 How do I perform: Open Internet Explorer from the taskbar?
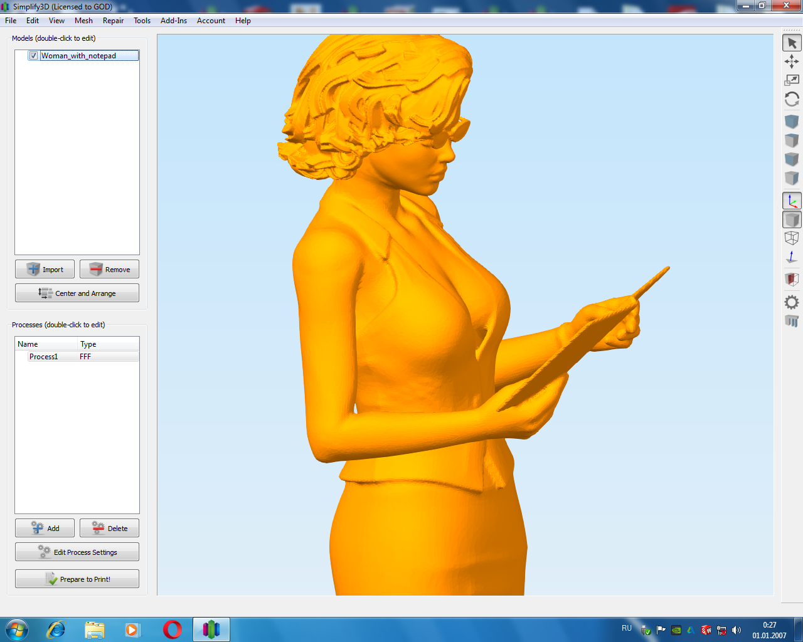click(56, 629)
